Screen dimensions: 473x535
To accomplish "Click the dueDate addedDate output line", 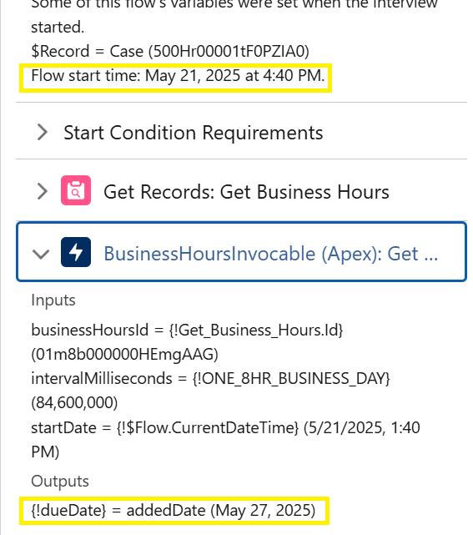I will coord(174,511).
